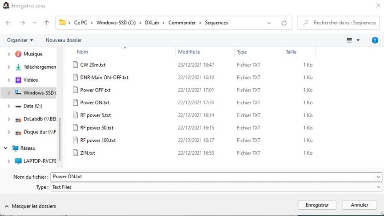Expand the Vidéos tree node
Image resolution: width=384 pixels, height=216 pixels.
(x=8, y=80)
